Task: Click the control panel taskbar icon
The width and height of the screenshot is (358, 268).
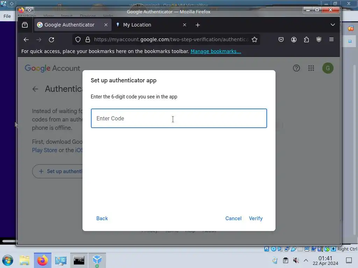Action: (61, 260)
